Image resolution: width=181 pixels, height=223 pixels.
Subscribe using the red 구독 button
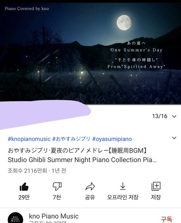167,219
